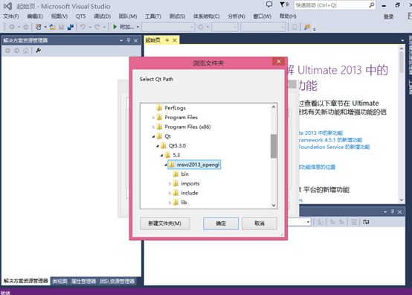
Task: Open the 工具(T) menu
Action: pyautogui.click(x=153, y=16)
